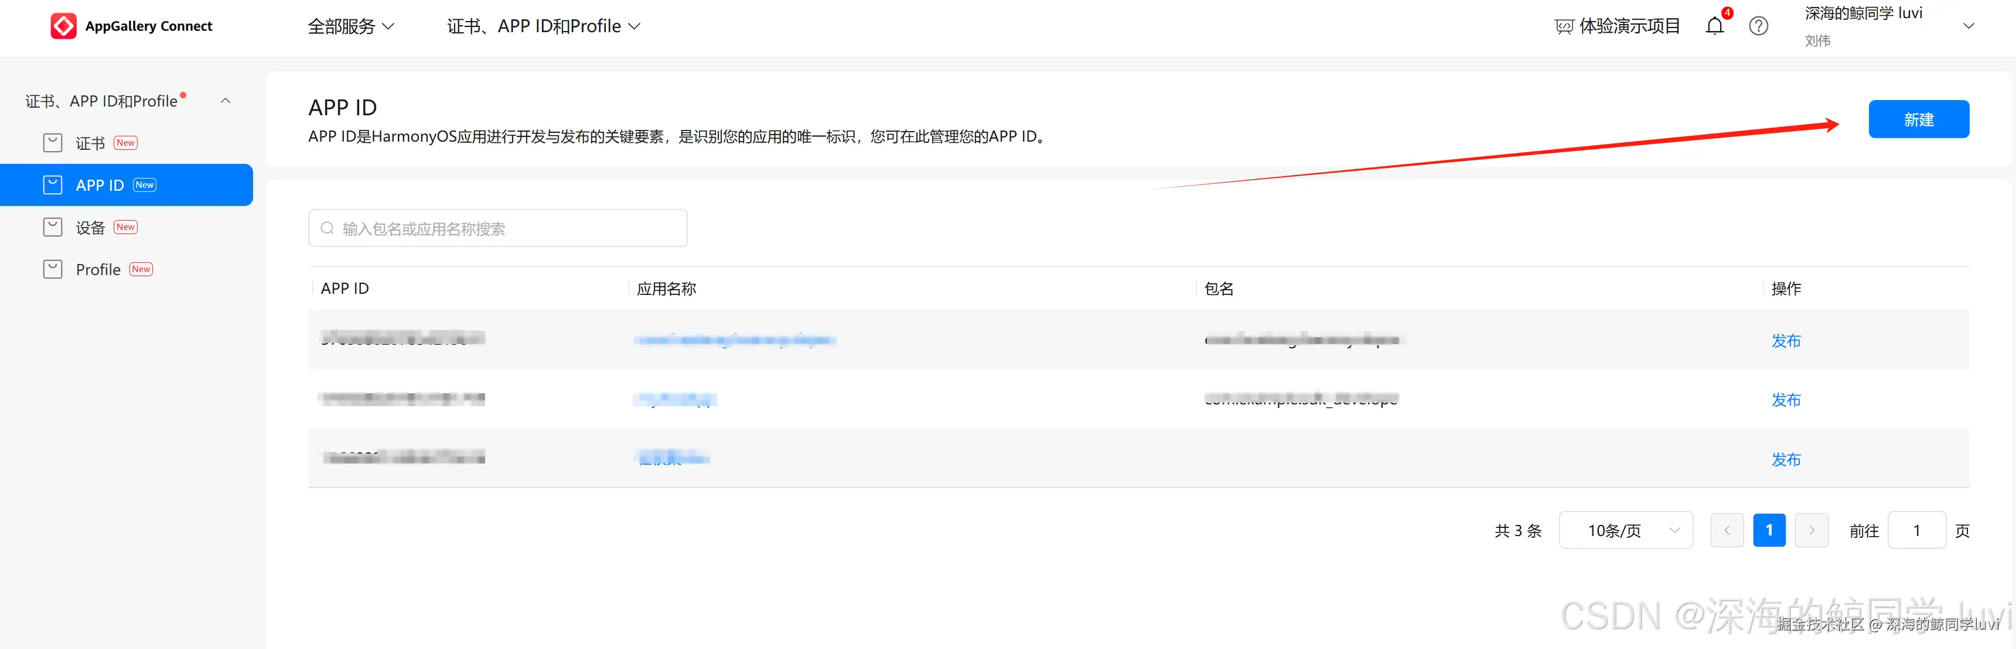Select APP ID in the sidebar
Viewport: 2016px width, 649px height.
pyautogui.click(x=100, y=186)
